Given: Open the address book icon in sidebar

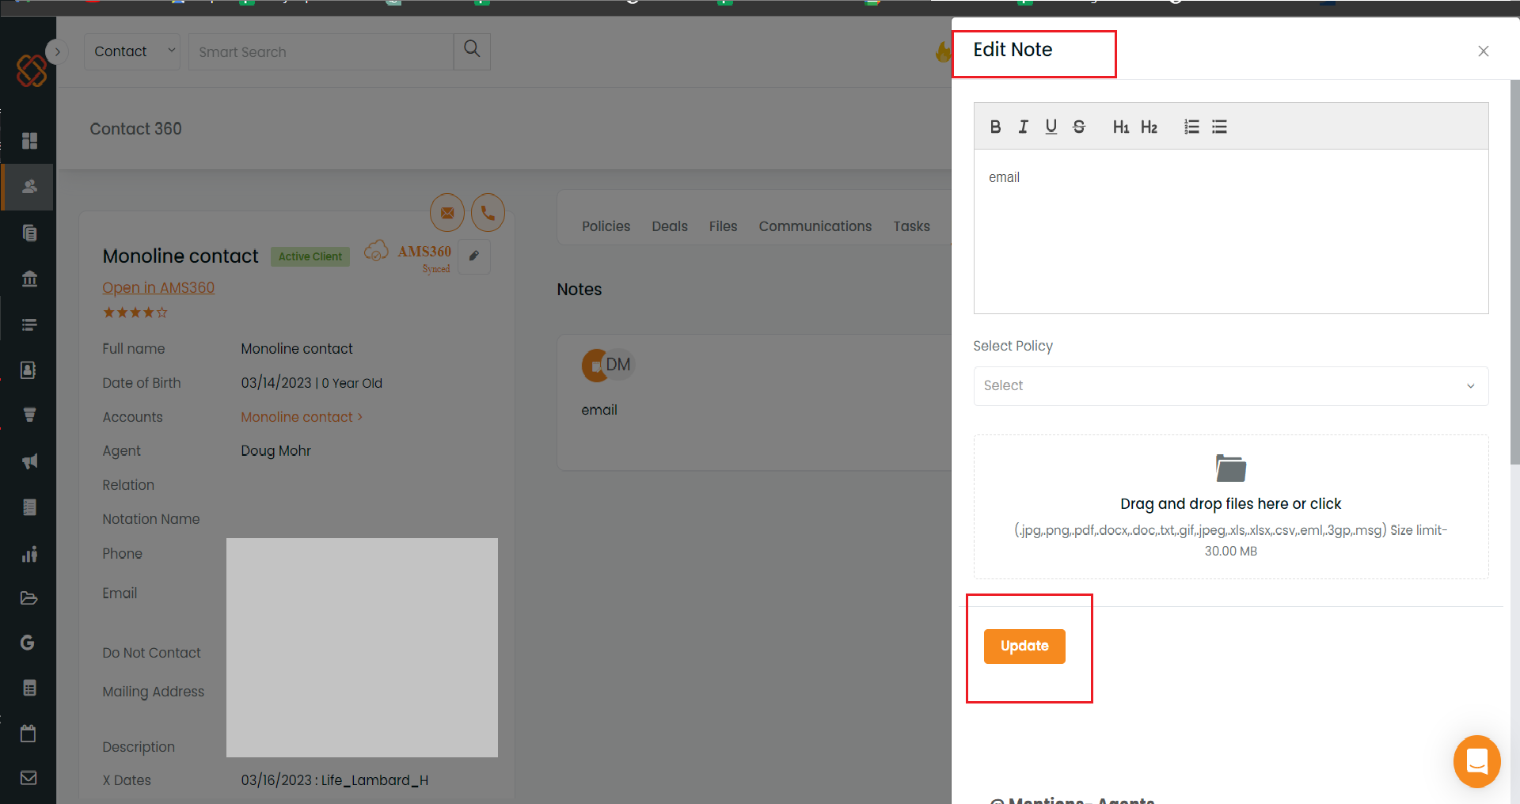Looking at the screenshot, I should 28,370.
